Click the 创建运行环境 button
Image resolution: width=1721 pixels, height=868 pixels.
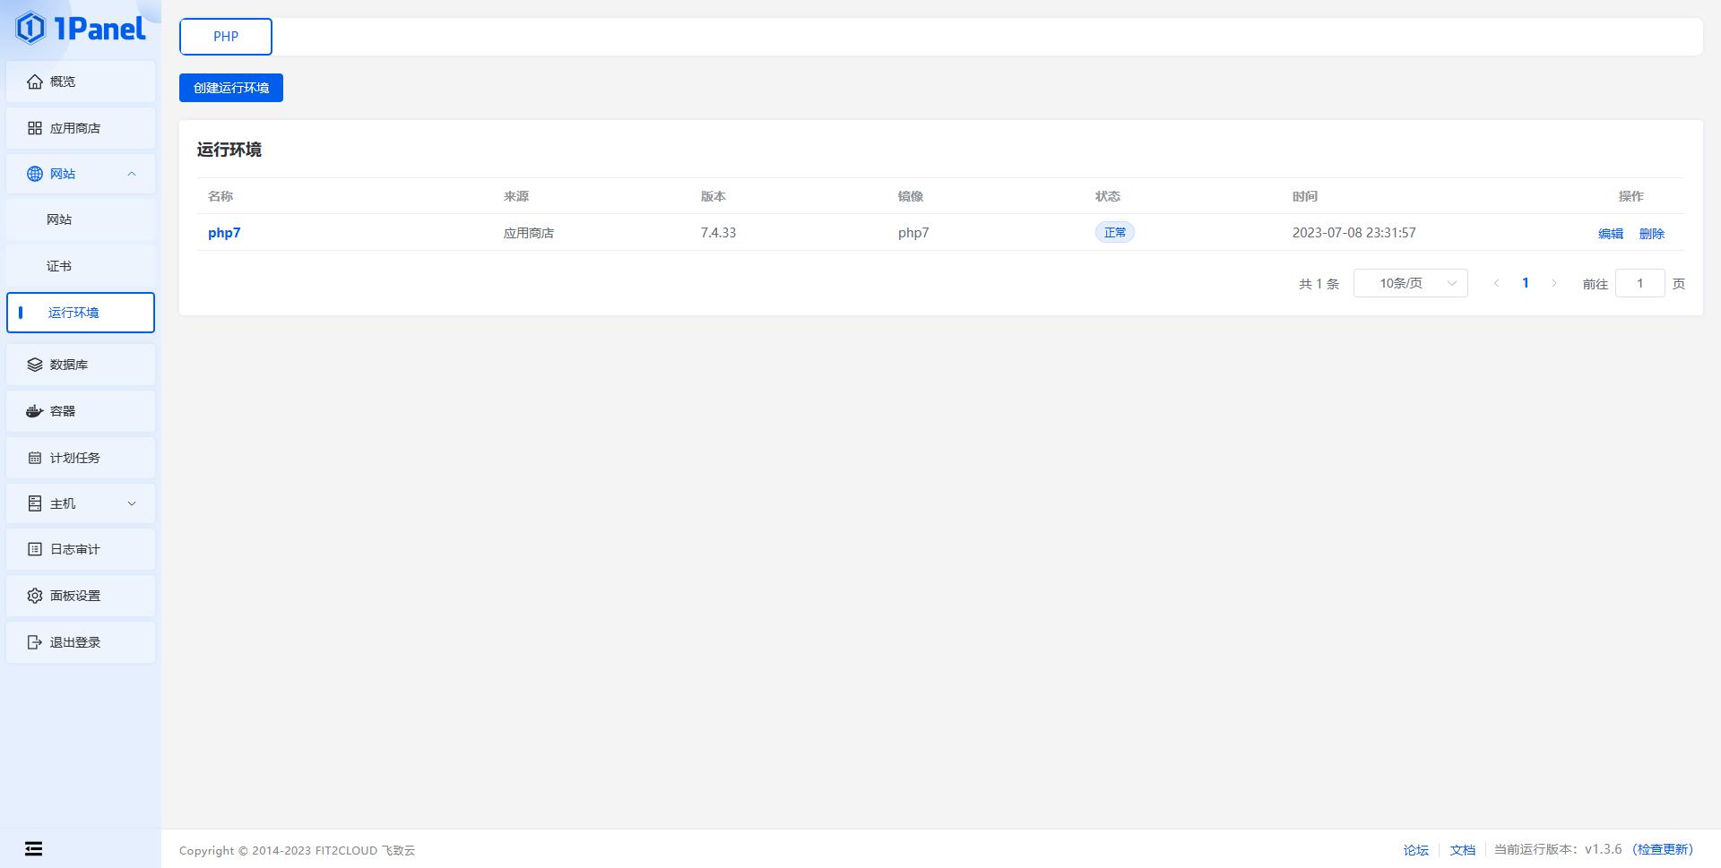coord(231,88)
